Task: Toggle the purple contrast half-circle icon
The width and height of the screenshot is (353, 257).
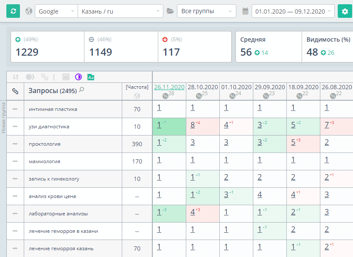Action: coord(78,77)
